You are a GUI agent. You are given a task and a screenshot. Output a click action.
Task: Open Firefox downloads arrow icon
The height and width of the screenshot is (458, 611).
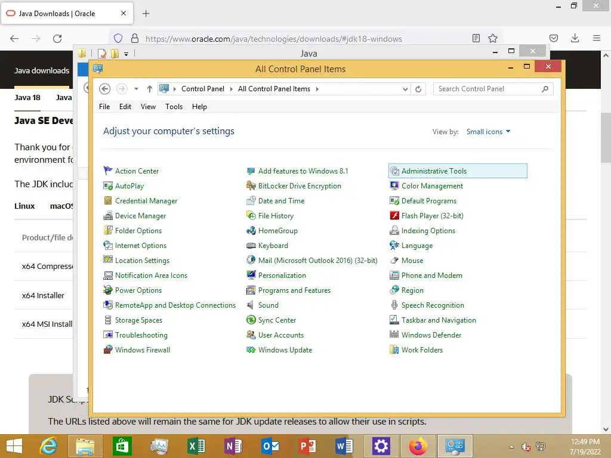575,38
